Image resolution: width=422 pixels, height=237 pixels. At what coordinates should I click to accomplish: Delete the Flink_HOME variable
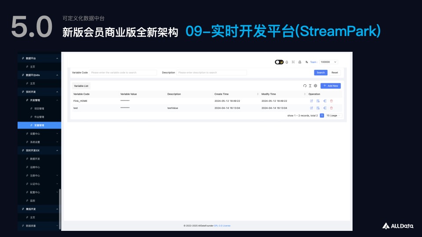point(331,101)
